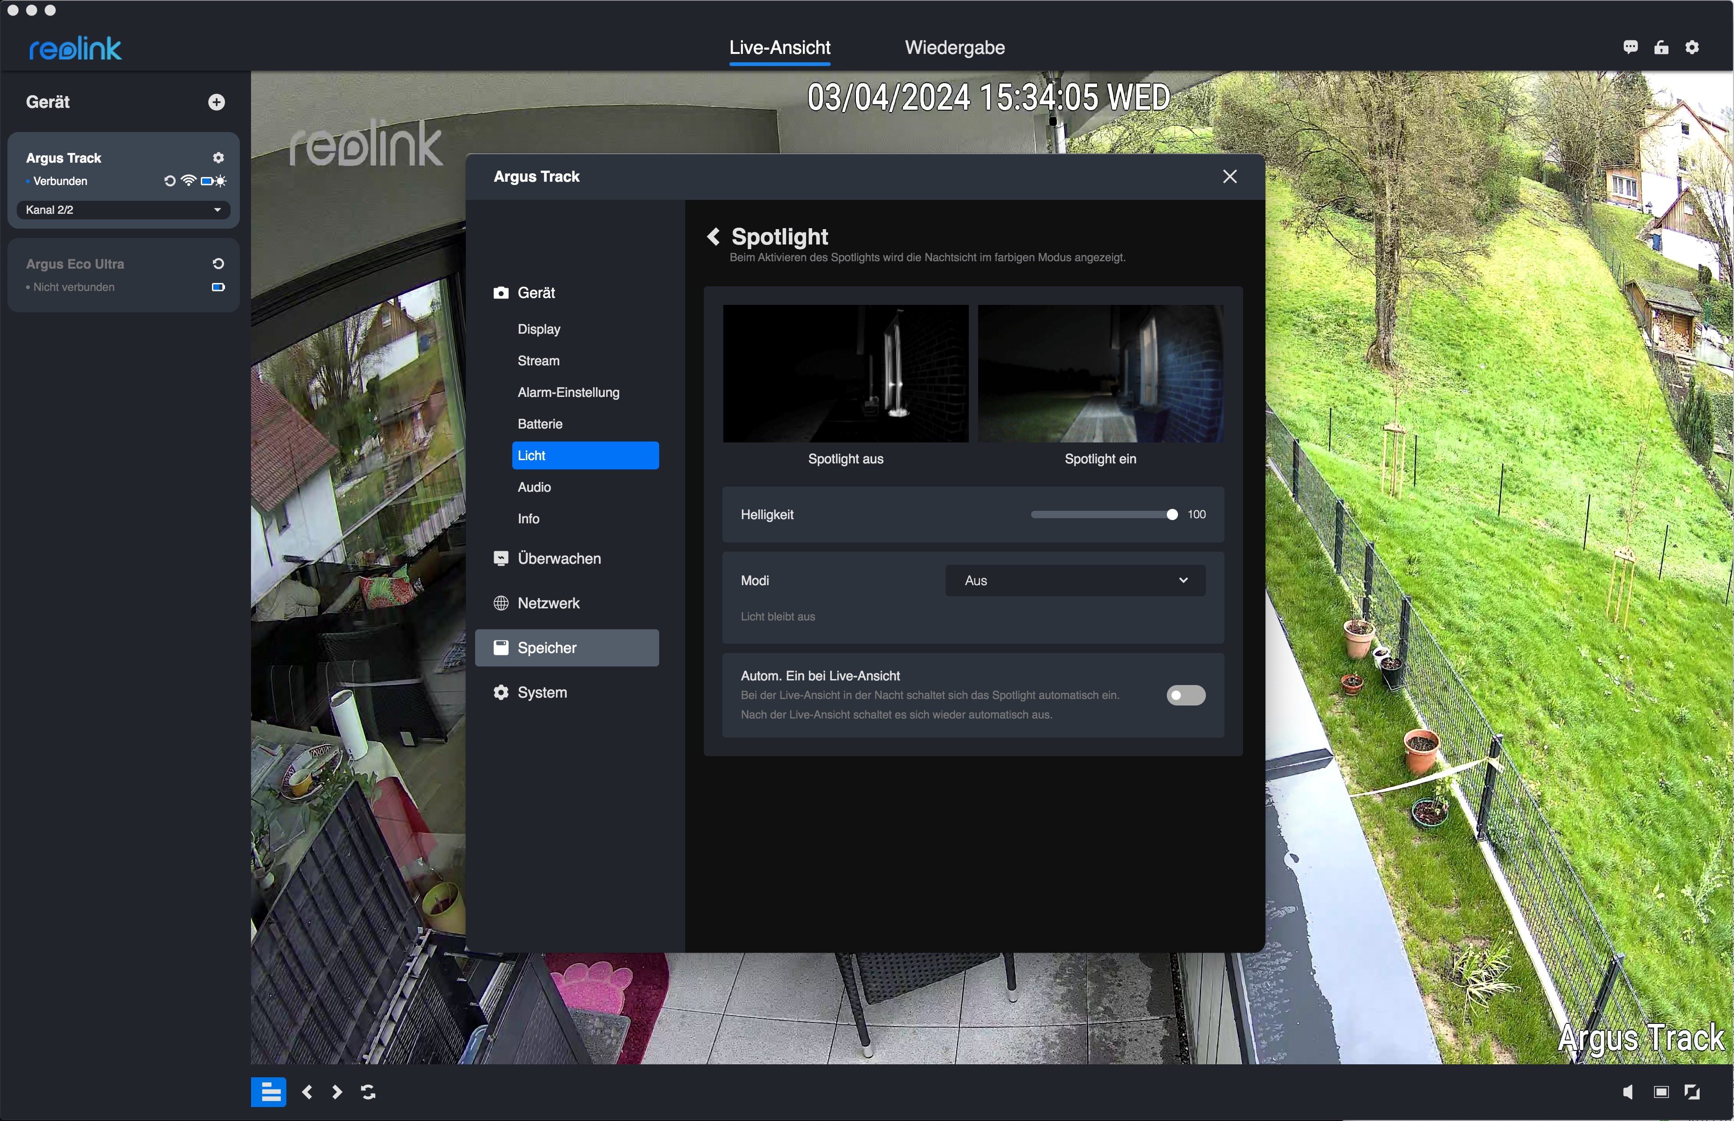Go back with the Spotlight chevron

point(714,237)
